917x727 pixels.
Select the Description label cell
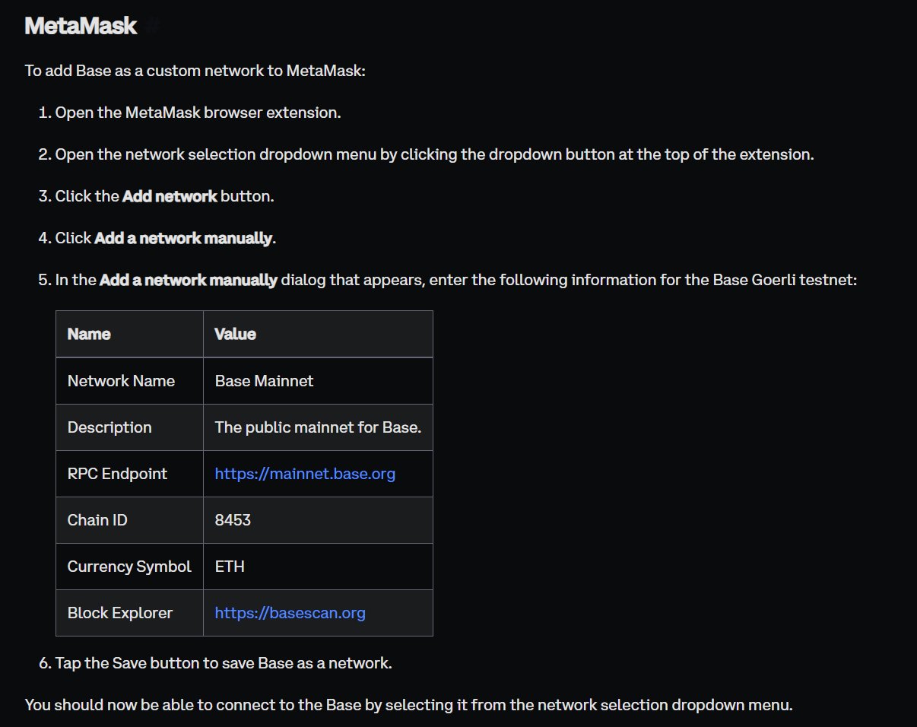(x=129, y=427)
